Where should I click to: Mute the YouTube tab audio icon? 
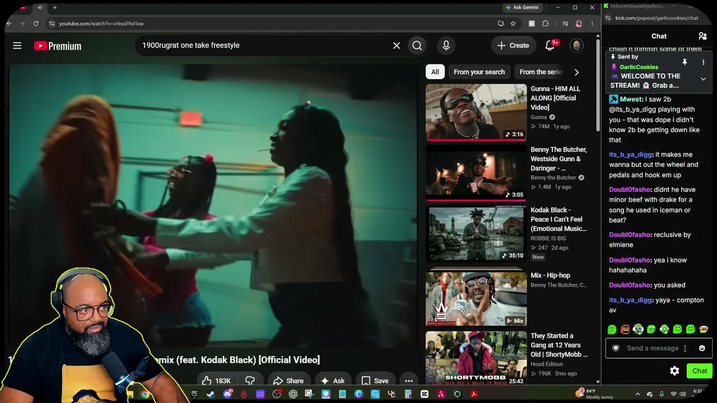coord(40,7)
